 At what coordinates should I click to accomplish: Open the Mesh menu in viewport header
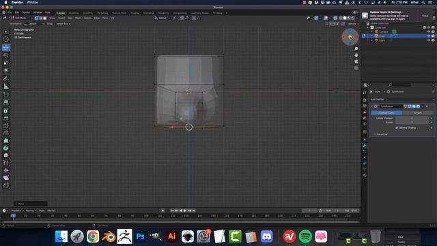(78, 18)
